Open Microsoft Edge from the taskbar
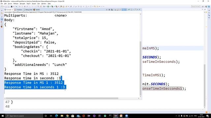The image size is (211, 118). click(x=56, y=116)
